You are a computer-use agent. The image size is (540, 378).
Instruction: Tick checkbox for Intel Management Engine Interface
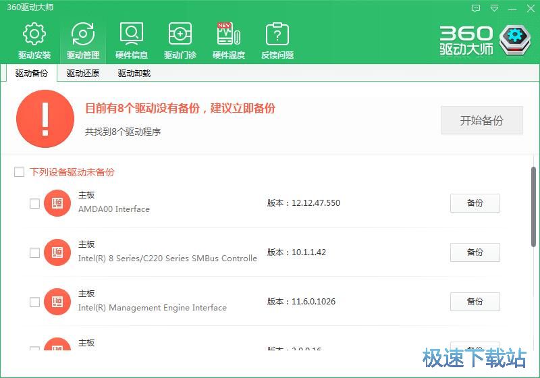click(34, 302)
